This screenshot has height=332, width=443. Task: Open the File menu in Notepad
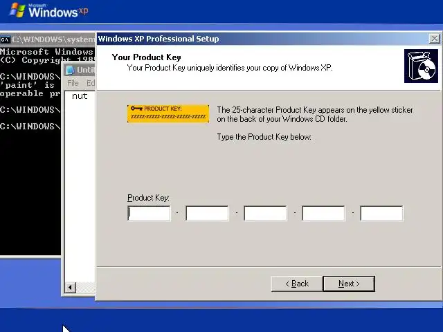[x=73, y=83]
